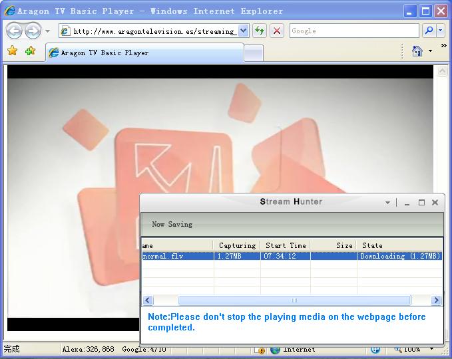452x359 pixels.
Task: Click the 'Now Saving' label
Action: (172, 224)
